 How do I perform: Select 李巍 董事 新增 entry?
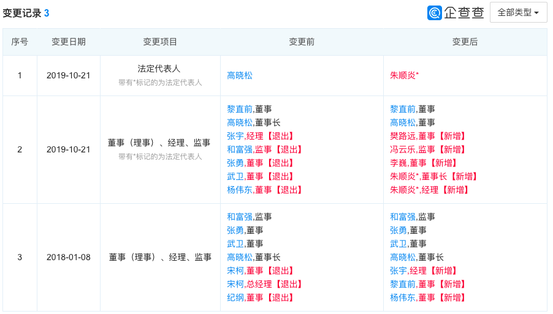tap(424, 163)
